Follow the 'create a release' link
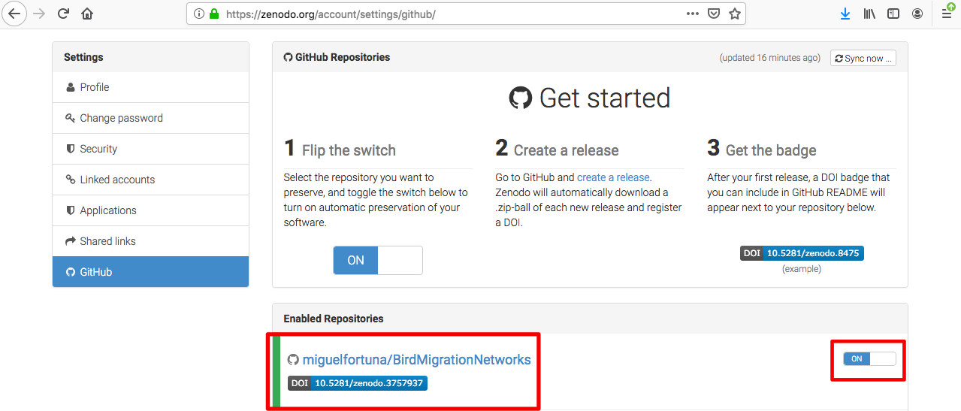 tap(613, 177)
